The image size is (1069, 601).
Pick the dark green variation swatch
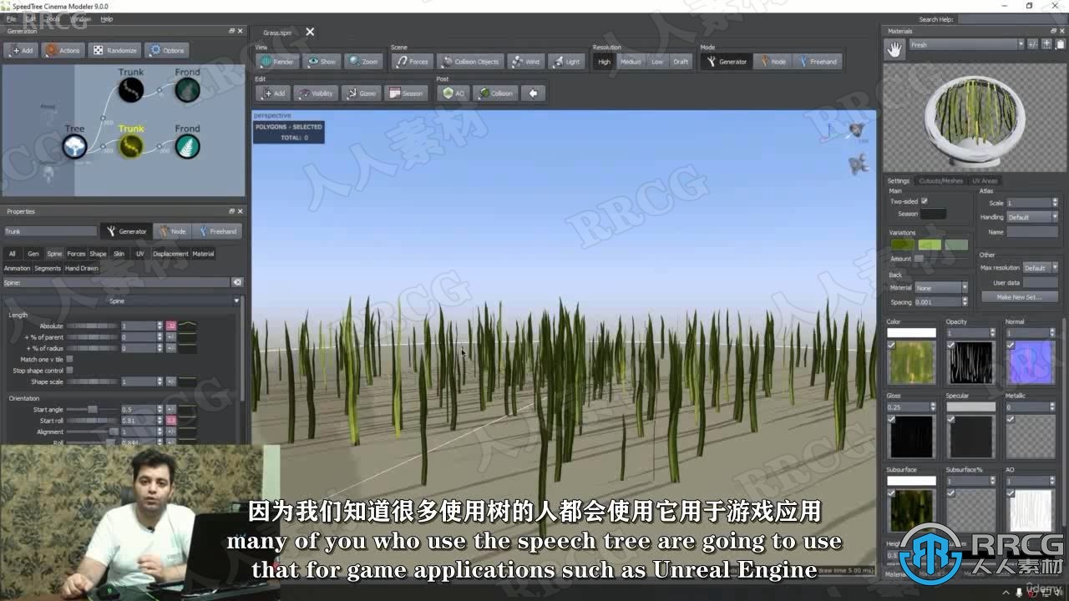click(902, 245)
